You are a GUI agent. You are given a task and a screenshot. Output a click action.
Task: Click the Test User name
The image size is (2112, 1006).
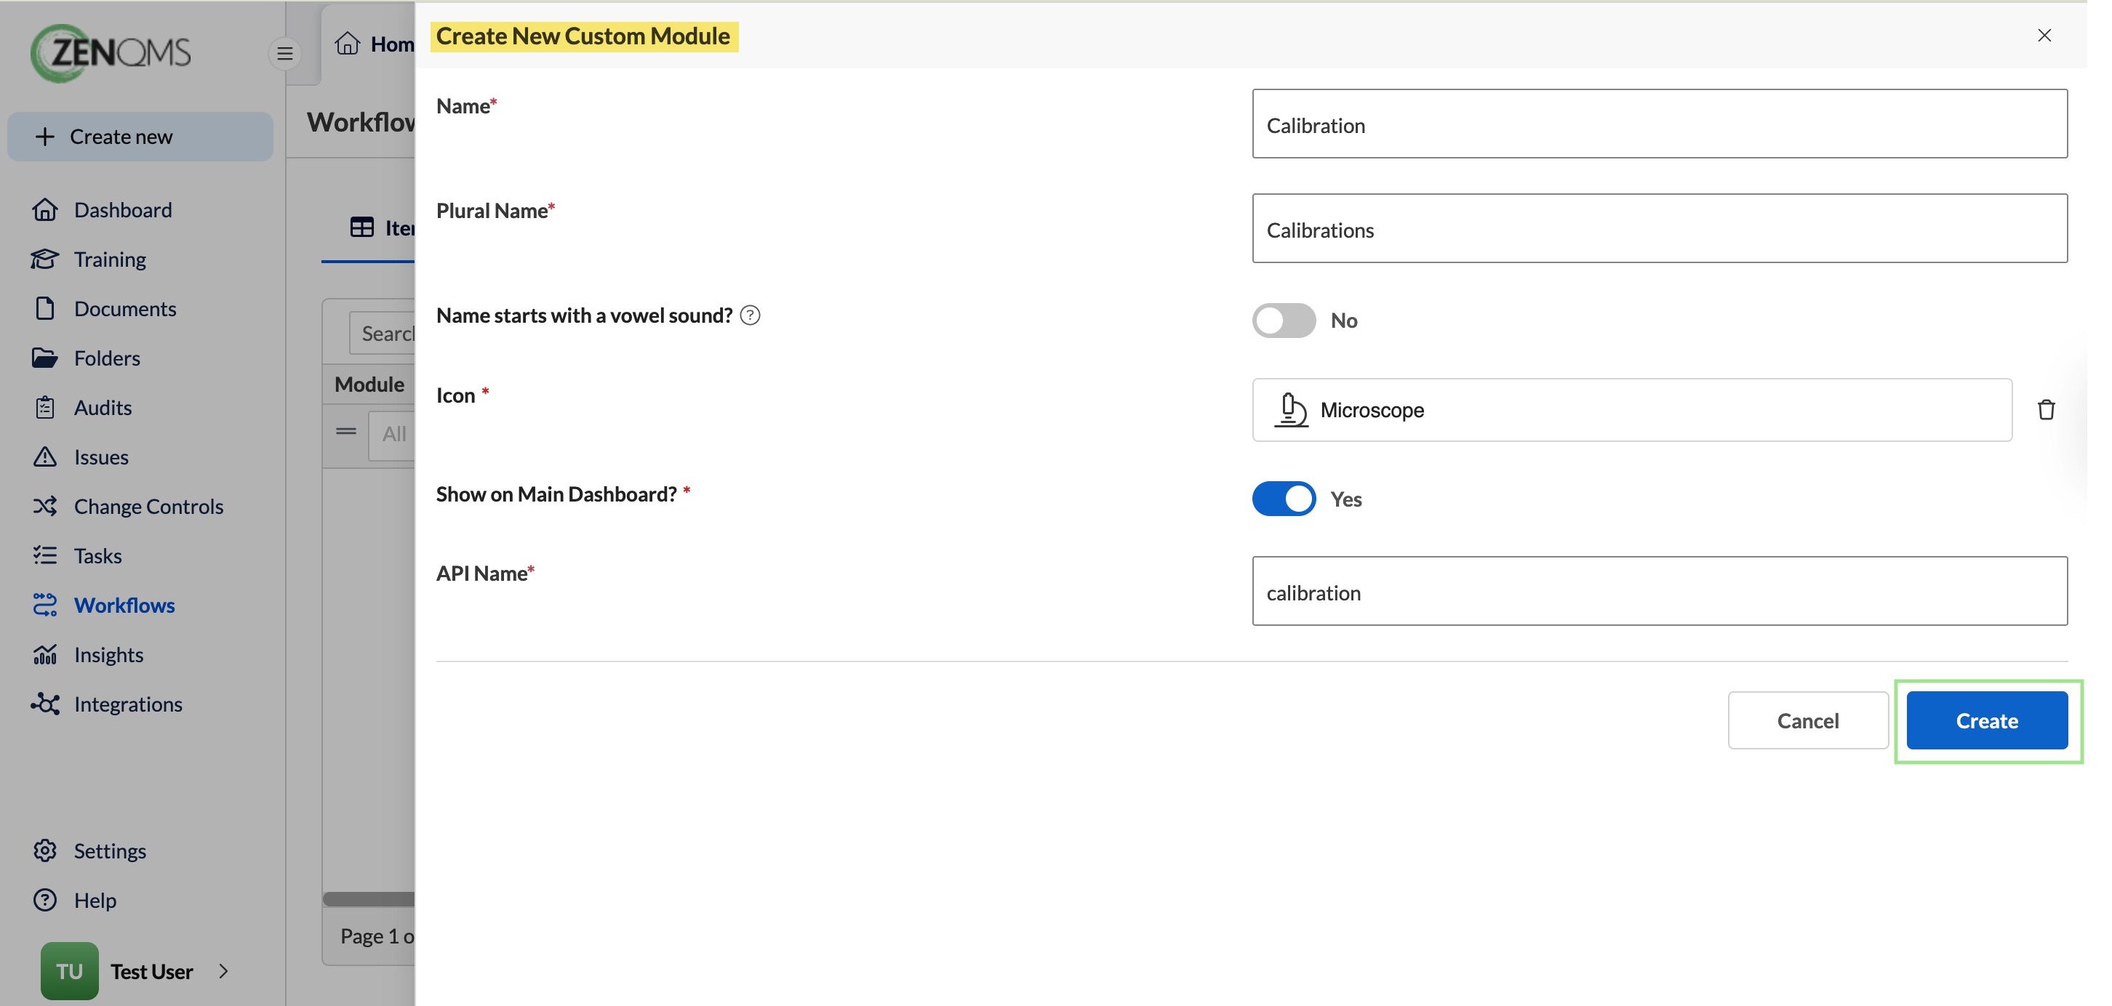pyautogui.click(x=152, y=971)
